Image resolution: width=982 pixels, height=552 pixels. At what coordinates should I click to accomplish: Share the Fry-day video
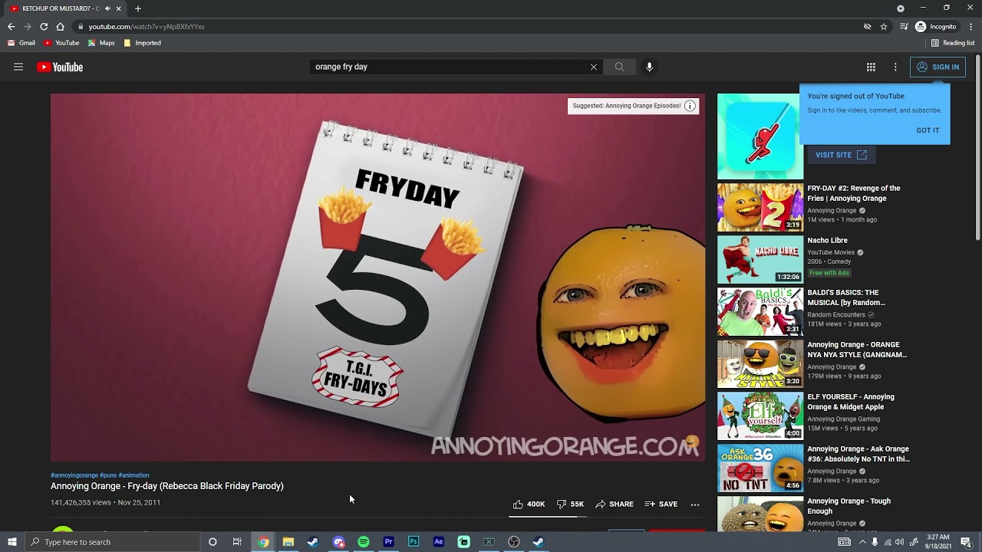point(615,504)
